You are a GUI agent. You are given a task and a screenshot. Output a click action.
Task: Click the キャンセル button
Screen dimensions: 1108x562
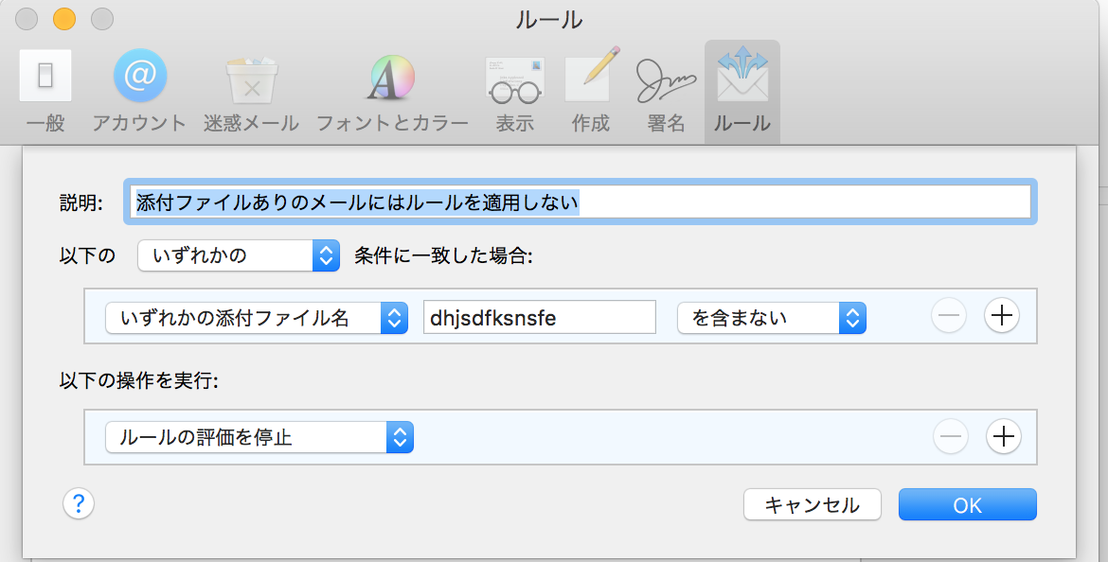812,505
